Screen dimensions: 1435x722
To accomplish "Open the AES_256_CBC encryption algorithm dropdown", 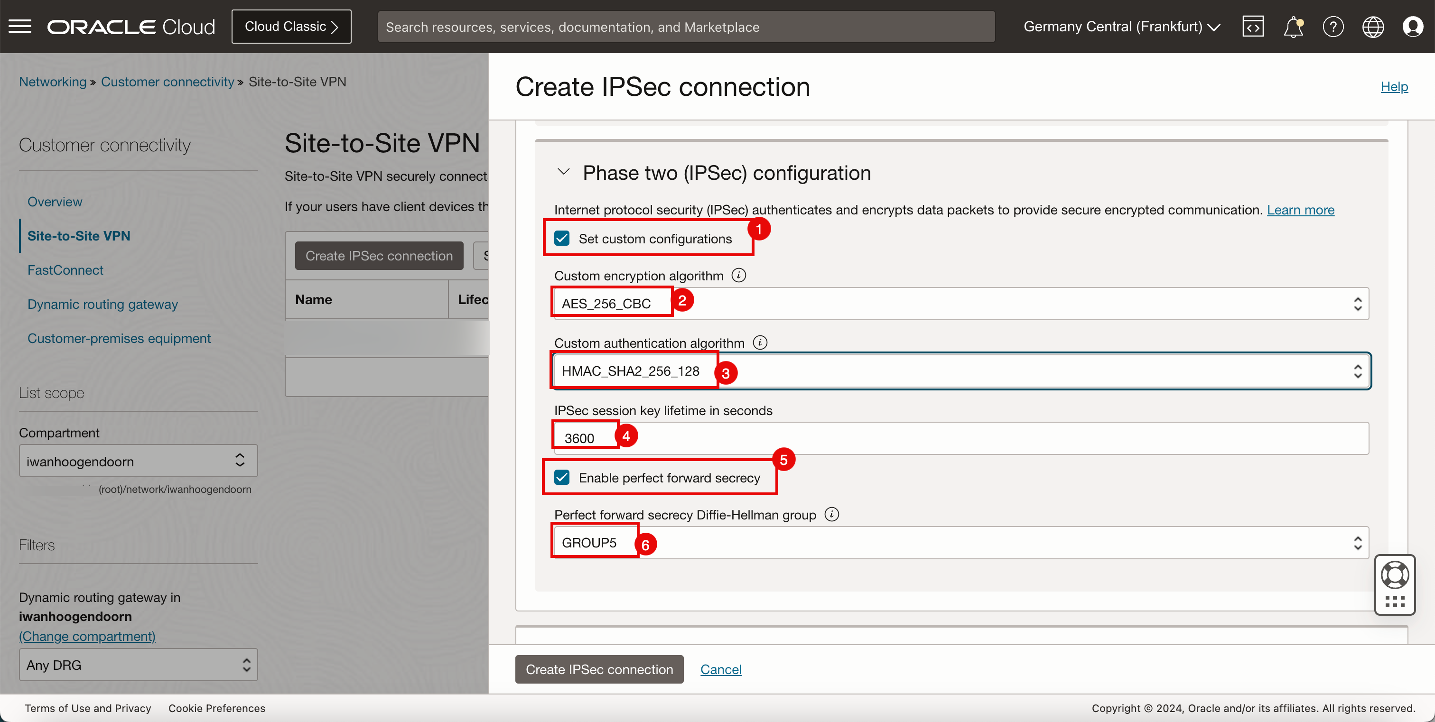I will [961, 304].
